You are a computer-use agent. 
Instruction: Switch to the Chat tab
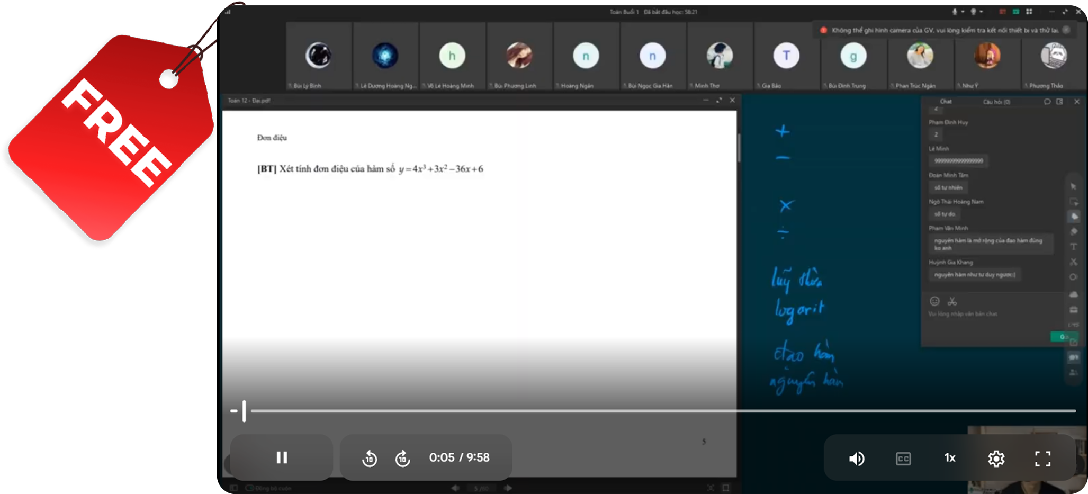pyautogui.click(x=946, y=102)
